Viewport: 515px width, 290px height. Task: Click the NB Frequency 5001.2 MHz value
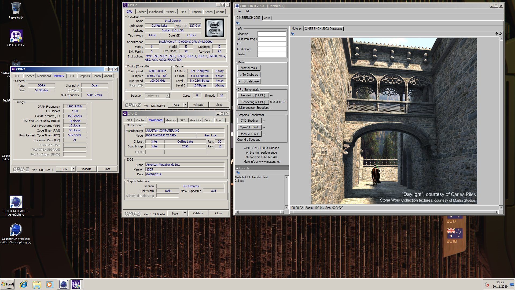[95, 95]
